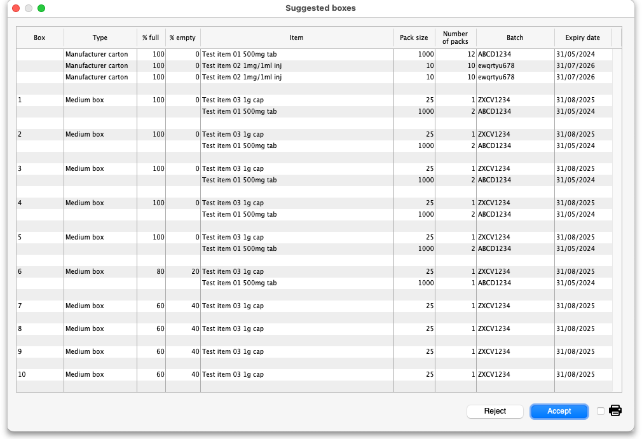This screenshot has height=439, width=642.
Task: Click the % empty column header
Action: point(182,38)
